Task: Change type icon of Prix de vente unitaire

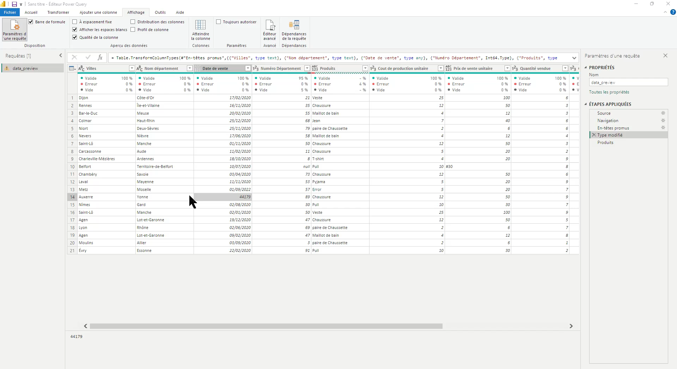Action: tap(449, 68)
